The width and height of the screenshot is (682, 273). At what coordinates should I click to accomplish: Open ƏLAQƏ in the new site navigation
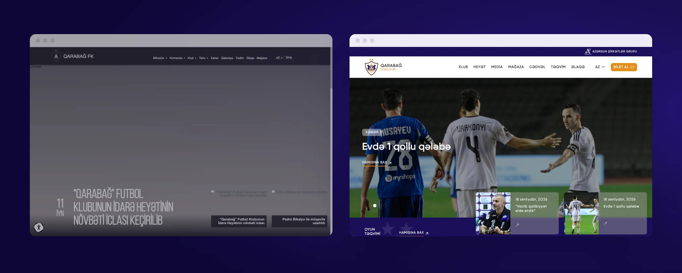click(x=578, y=67)
